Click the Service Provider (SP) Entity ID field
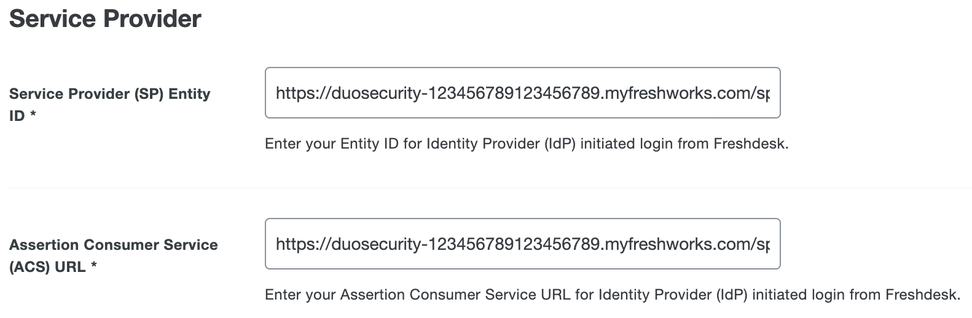This screenshot has width=972, height=318. click(x=522, y=93)
